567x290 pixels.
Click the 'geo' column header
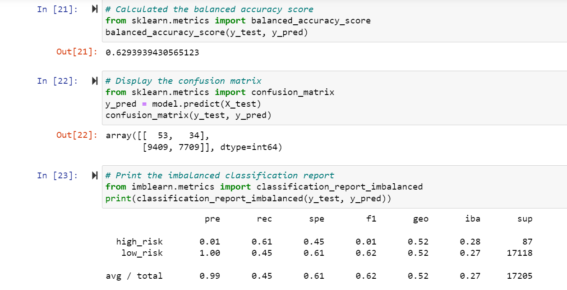click(x=420, y=219)
